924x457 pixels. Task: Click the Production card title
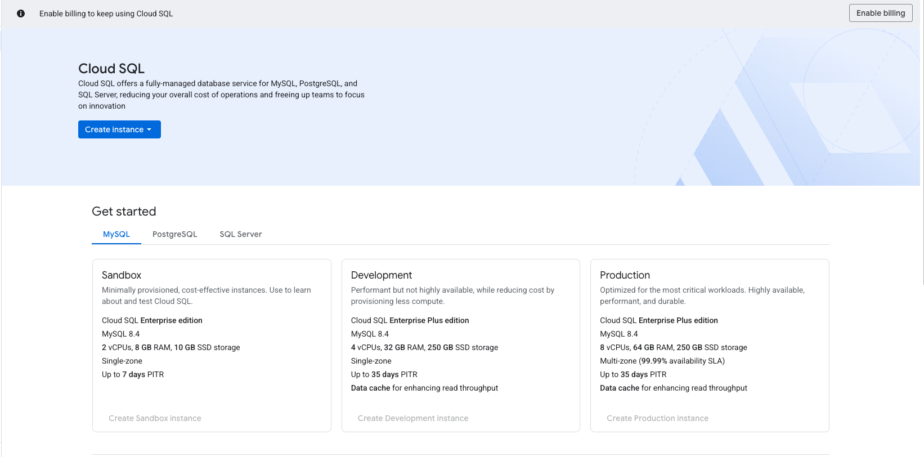[625, 275]
